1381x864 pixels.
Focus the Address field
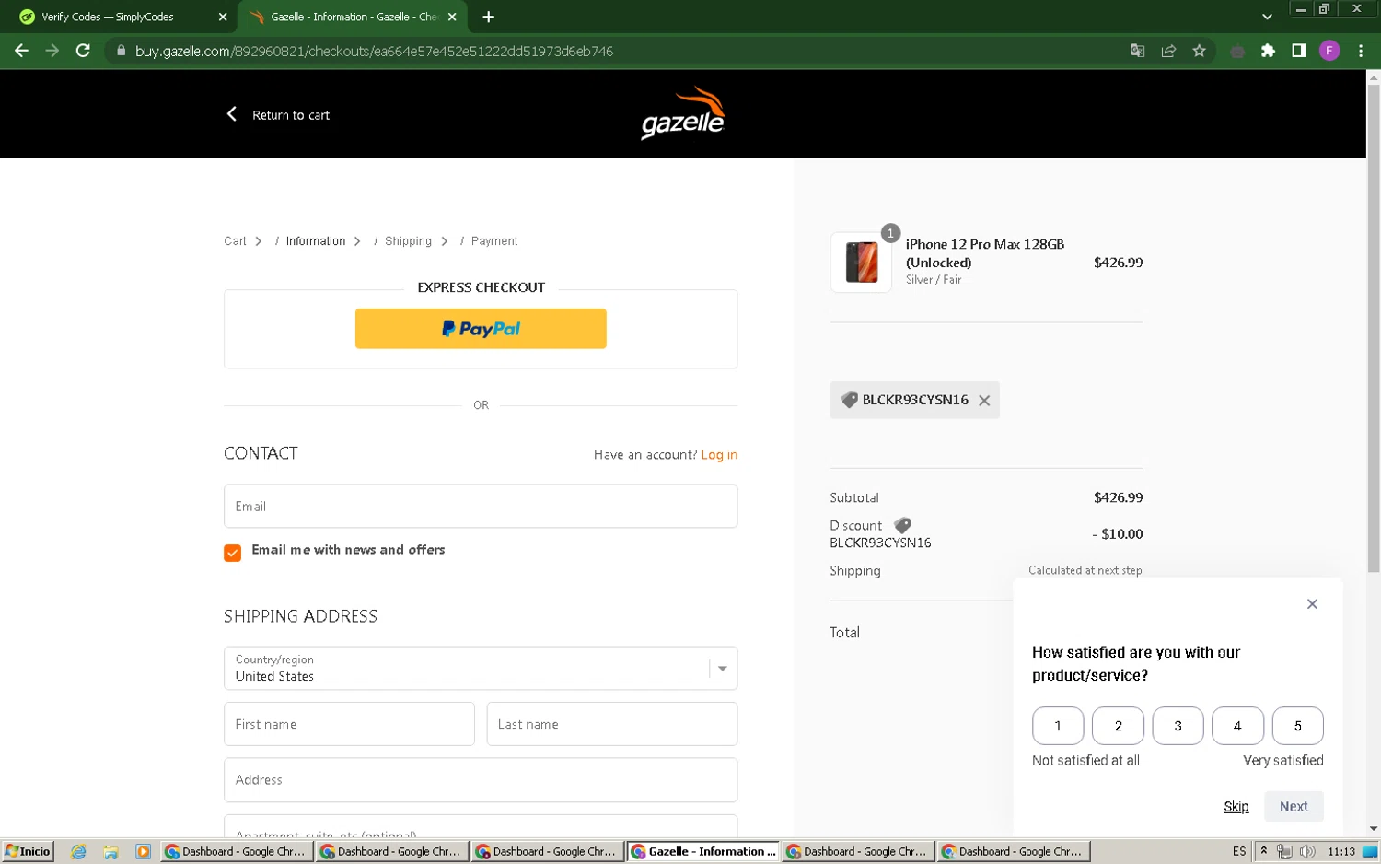click(x=481, y=780)
